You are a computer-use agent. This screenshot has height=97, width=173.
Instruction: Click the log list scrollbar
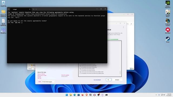click(120, 72)
